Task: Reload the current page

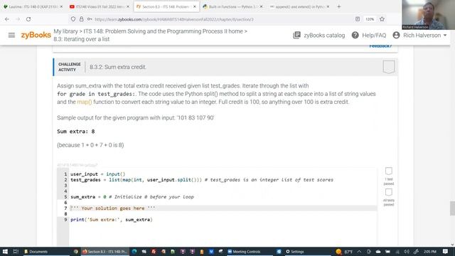Action: click(28, 19)
